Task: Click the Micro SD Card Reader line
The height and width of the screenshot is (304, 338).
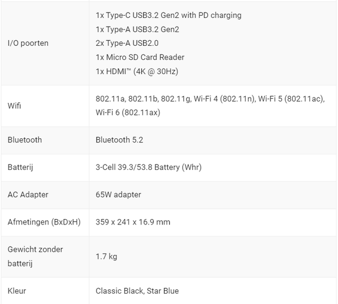Action: [140, 57]
